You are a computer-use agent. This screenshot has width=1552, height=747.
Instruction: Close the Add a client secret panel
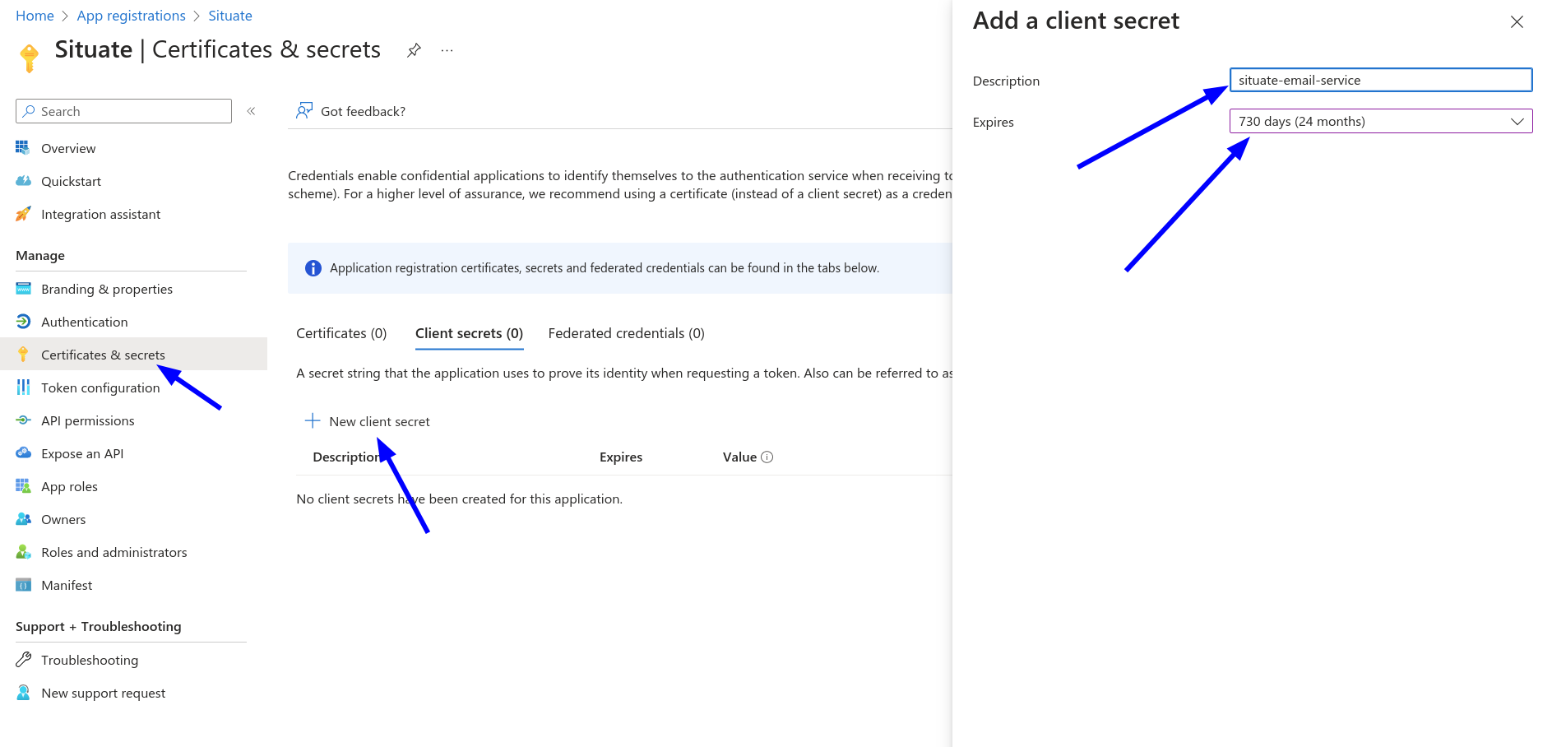[1517, 22]
